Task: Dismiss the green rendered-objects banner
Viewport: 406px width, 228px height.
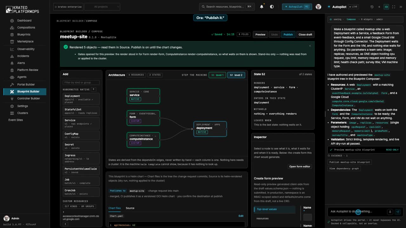Action: 310,46
